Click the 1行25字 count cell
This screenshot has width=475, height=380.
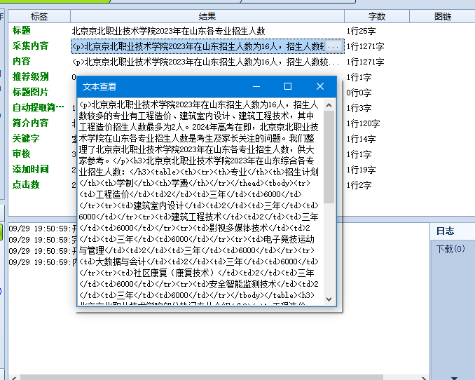point(361,31)
